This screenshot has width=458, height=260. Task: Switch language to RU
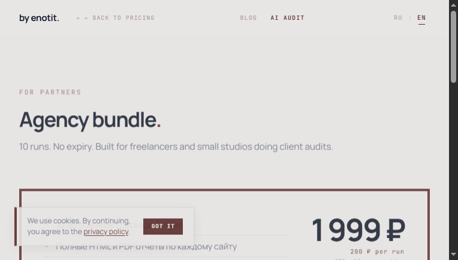[398, 18]
